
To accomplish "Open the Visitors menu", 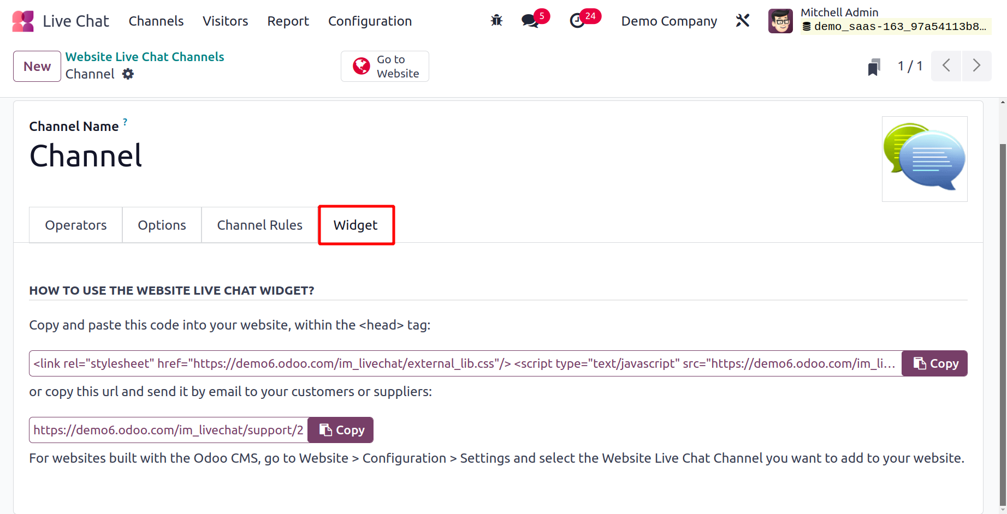I will (x=226, y=21).
